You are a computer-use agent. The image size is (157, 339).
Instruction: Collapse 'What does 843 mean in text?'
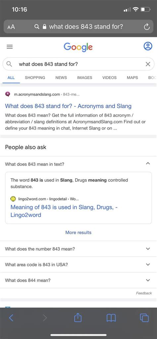pyautogui.click(x=78, y=164)
